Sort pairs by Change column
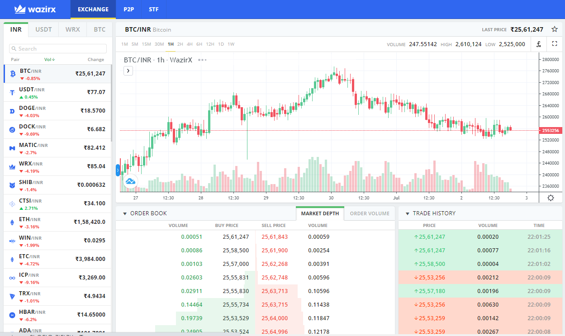 96,60
